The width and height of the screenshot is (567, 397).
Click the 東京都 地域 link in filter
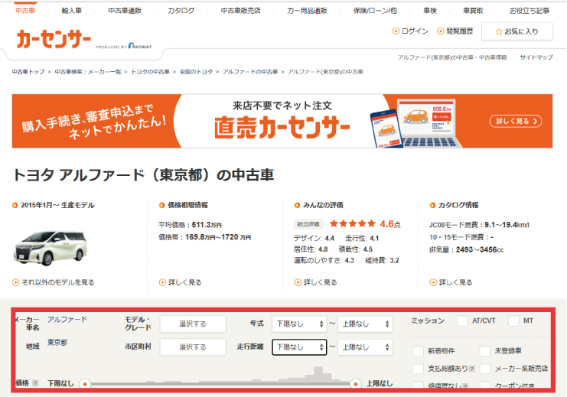[x=57, y=342]
